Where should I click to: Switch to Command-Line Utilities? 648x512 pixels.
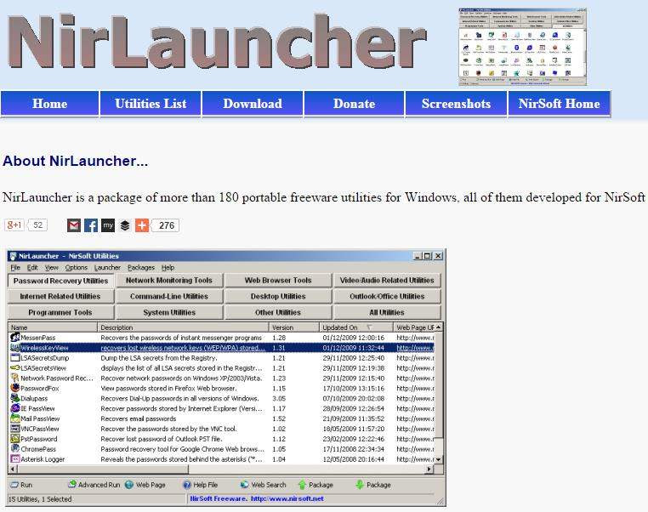coord(169,296)
